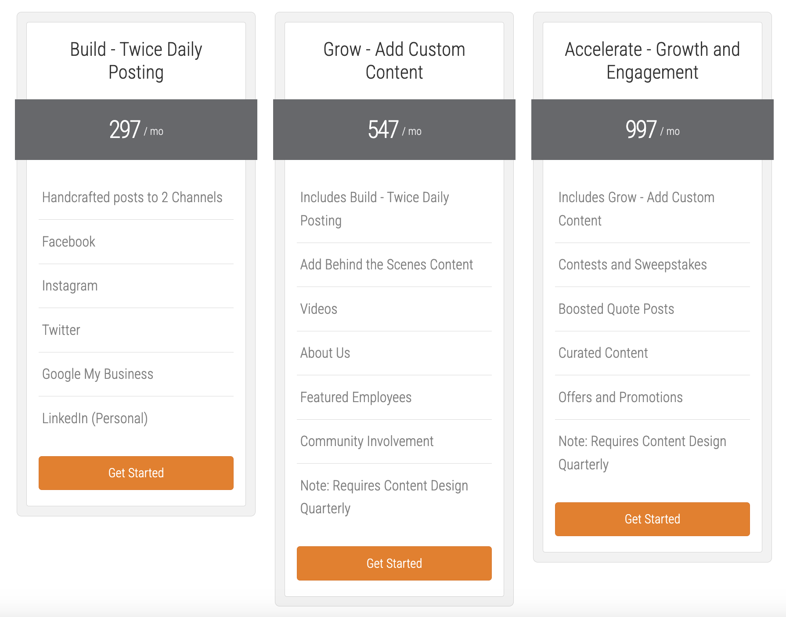Select Handcrafted posts to 2 Channels

click(x=132, y=197)
